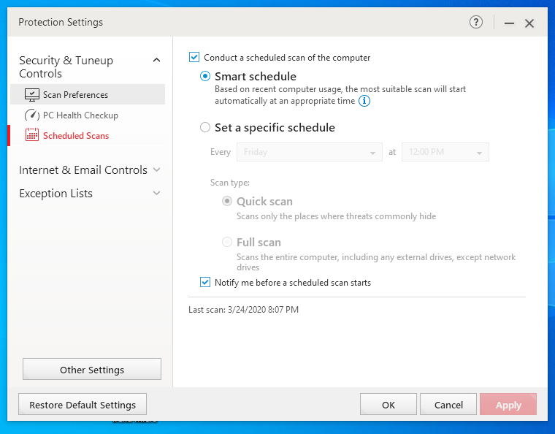Image resolution: width=555 pixels, height=434 pixels.
Task: Collapse Security & Tuneup Controls section
Action: 156,61
